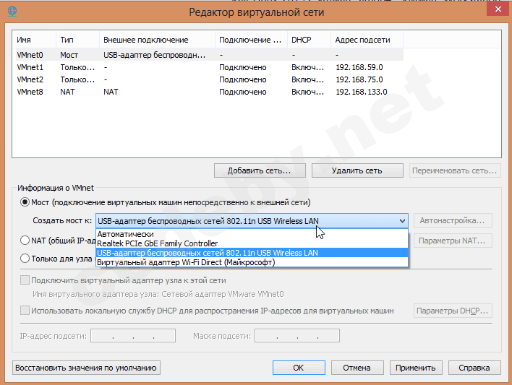Choose Виртуальный адаптер Wi-Fi Direct option

click(x=252, y=262)
